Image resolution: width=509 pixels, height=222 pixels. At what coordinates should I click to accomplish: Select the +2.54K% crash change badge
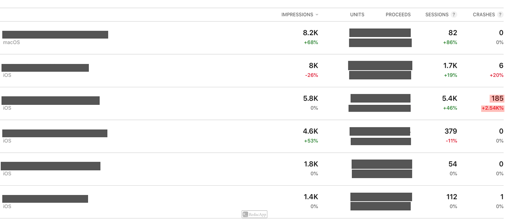click(493, 108)
